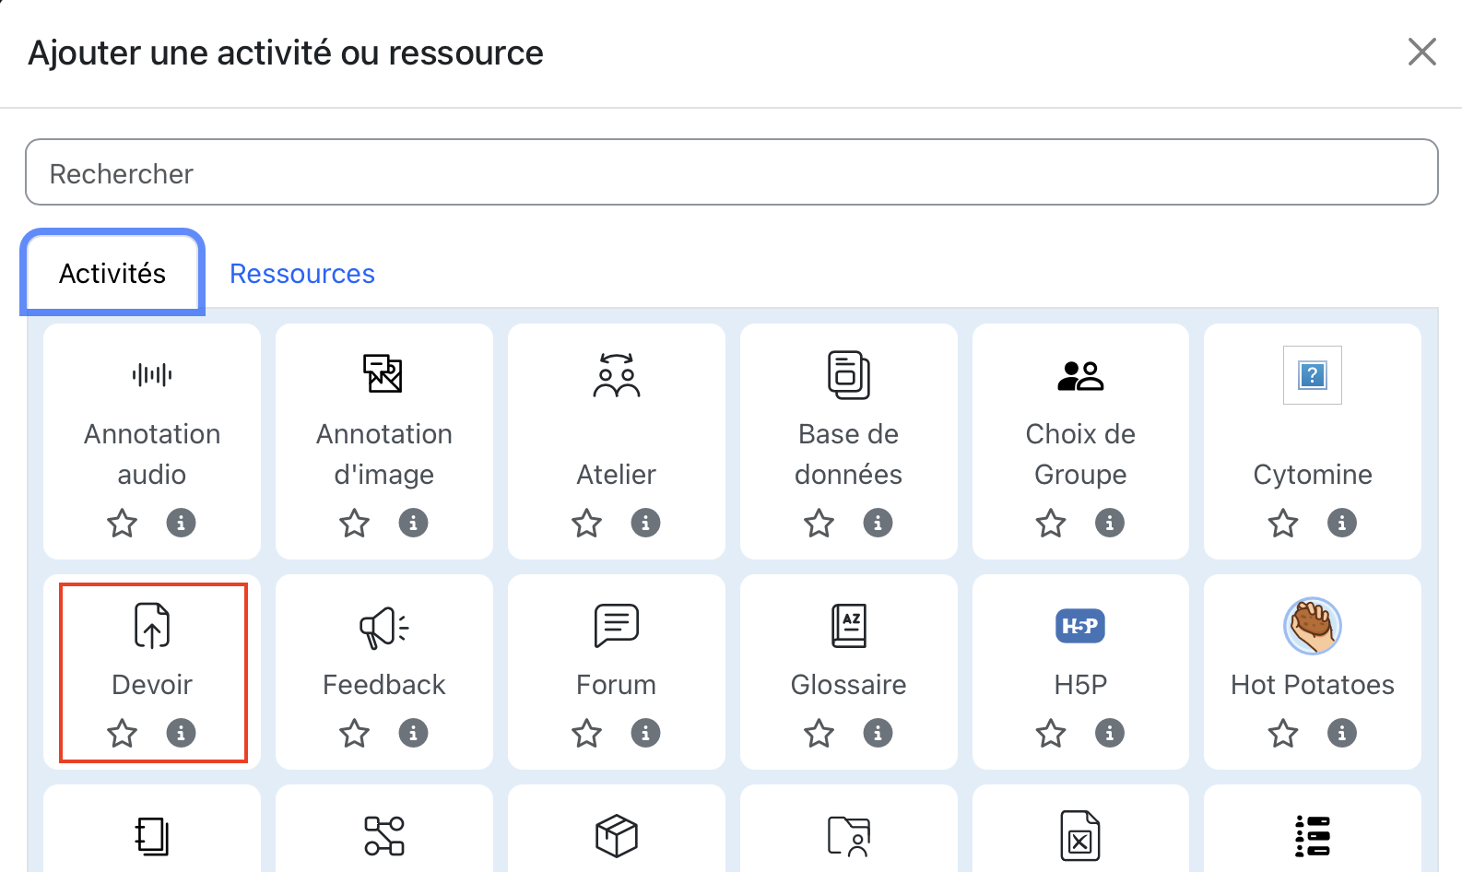Click the Devoir assignment icon
This screenshot has height=872, width=1462.
point(152,626)
